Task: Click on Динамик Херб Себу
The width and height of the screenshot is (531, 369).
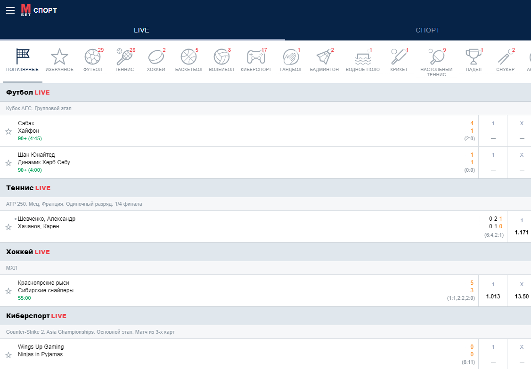Action: [44, 162]
